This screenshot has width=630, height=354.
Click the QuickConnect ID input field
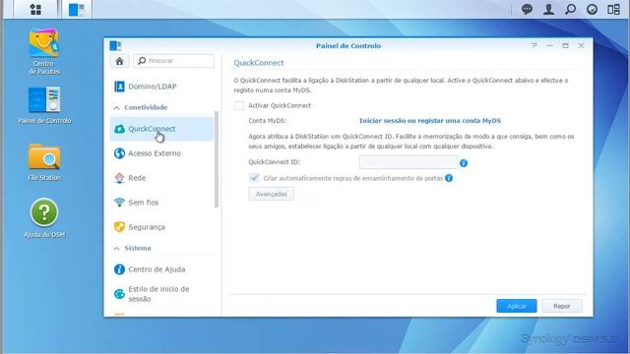point(409,162)
